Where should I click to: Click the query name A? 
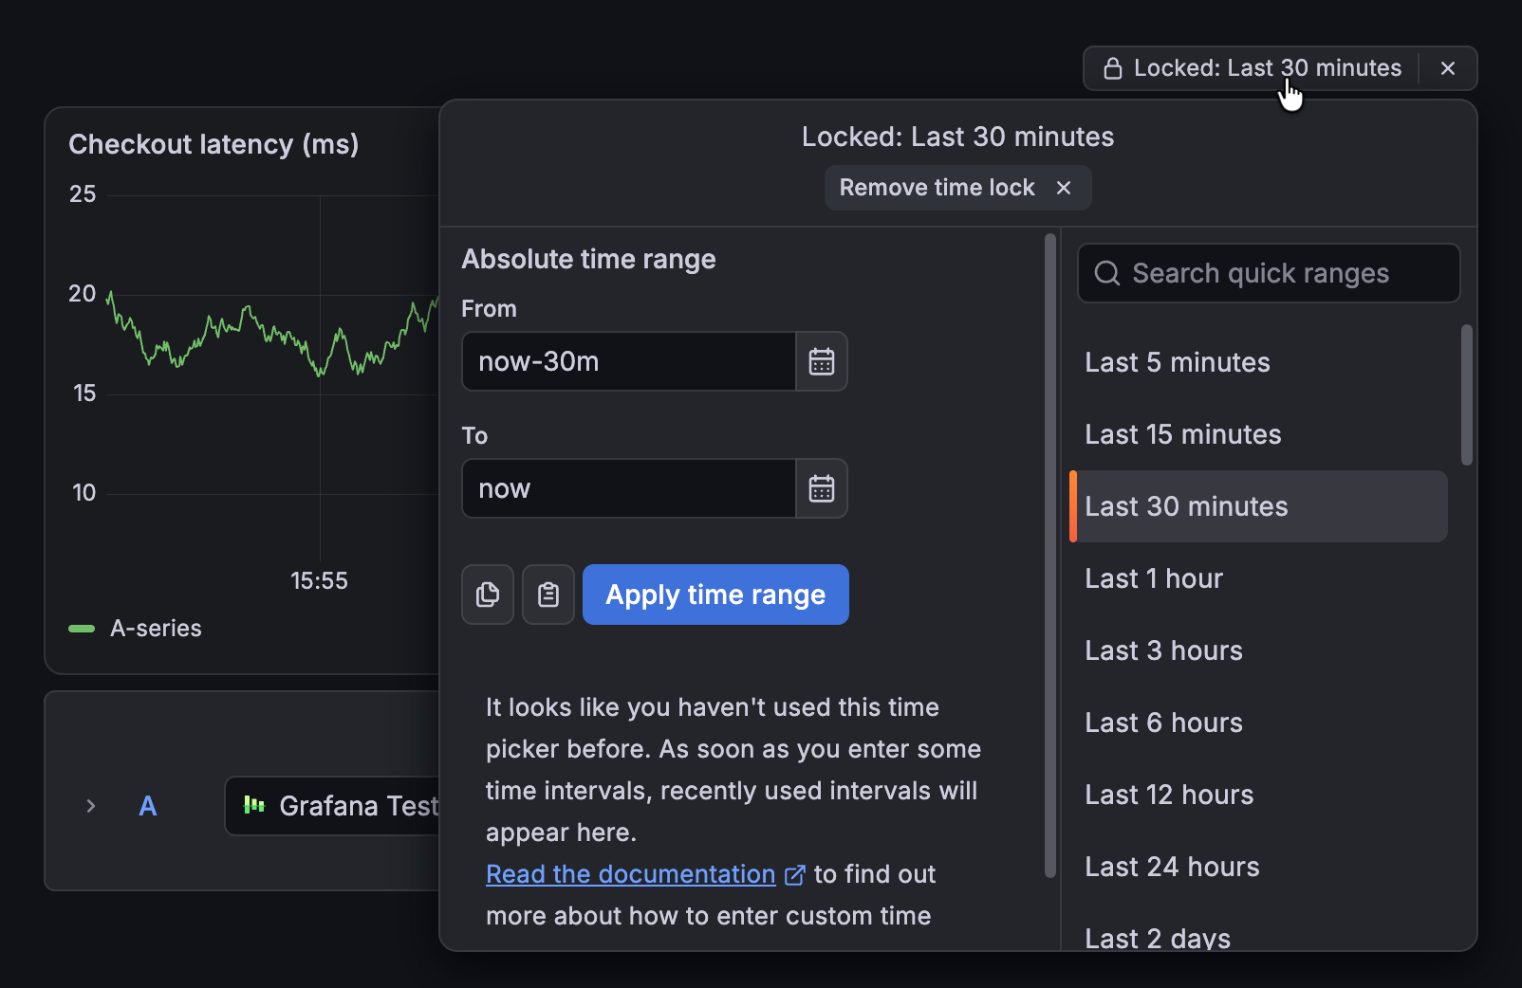coord(148,806)
